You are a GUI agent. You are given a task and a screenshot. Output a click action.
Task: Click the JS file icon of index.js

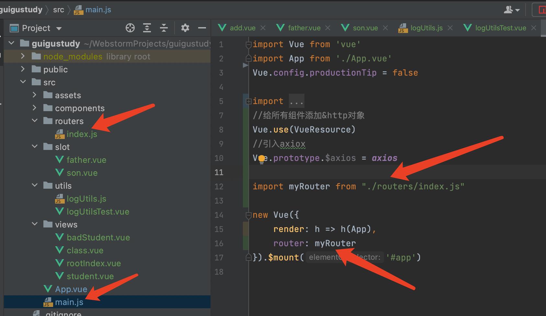pyautogui.click(x=60, y=134)
